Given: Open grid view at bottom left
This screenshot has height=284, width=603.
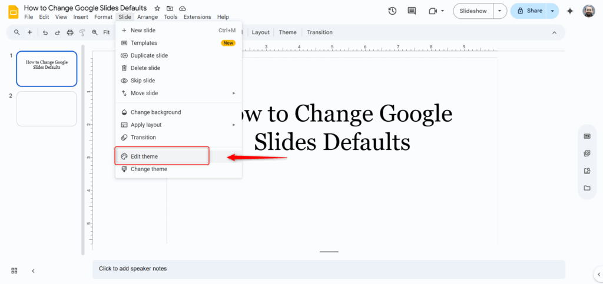Looking at the screenshot, I should click(14, 270).
